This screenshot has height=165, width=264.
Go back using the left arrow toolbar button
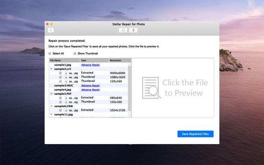pyautogui.click(x=51, y=30)
